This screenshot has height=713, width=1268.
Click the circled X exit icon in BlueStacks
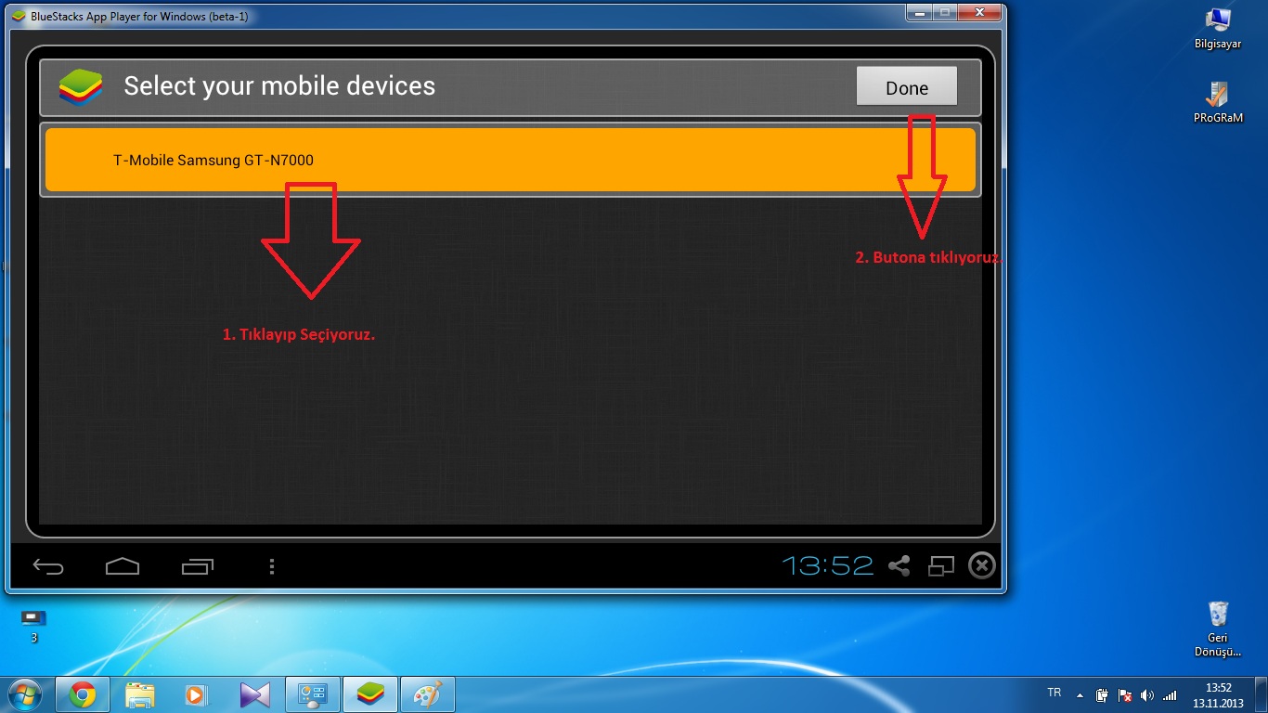click(982, 565)
